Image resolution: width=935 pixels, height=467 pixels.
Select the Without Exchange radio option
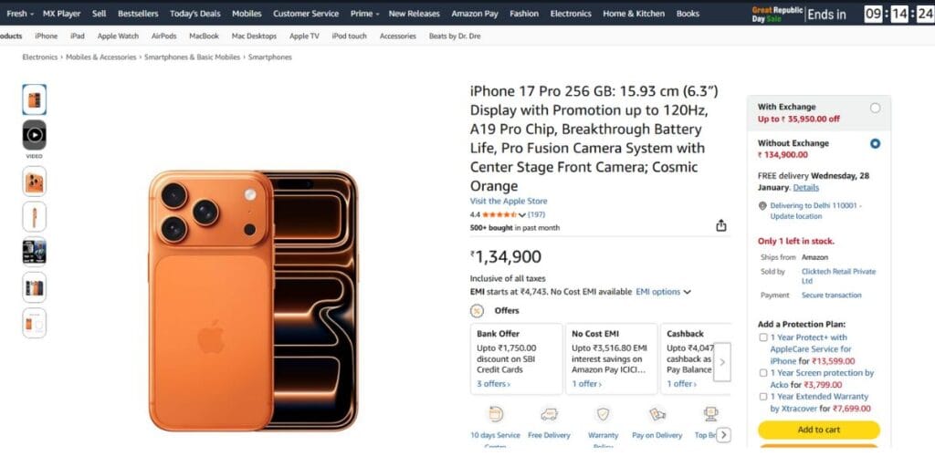pyautogui.click(x=875, y=144)
